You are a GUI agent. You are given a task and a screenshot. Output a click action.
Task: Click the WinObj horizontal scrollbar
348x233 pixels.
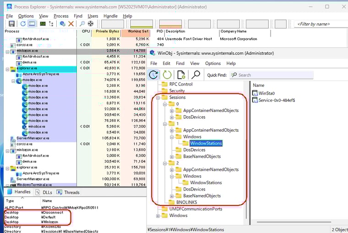click(294, 222)
